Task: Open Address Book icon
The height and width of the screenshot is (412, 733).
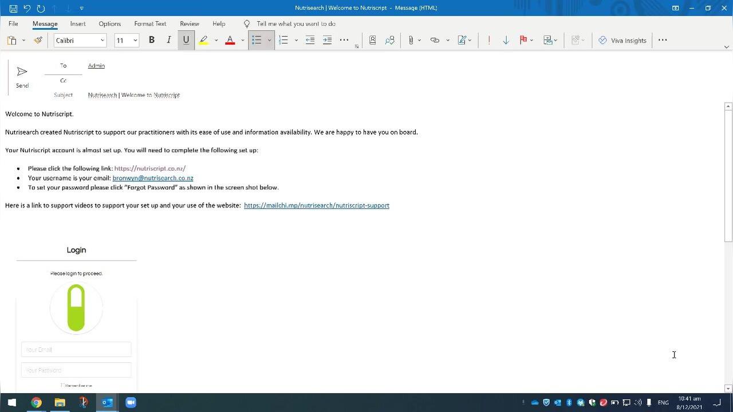Action: click(x=372, y=40)
